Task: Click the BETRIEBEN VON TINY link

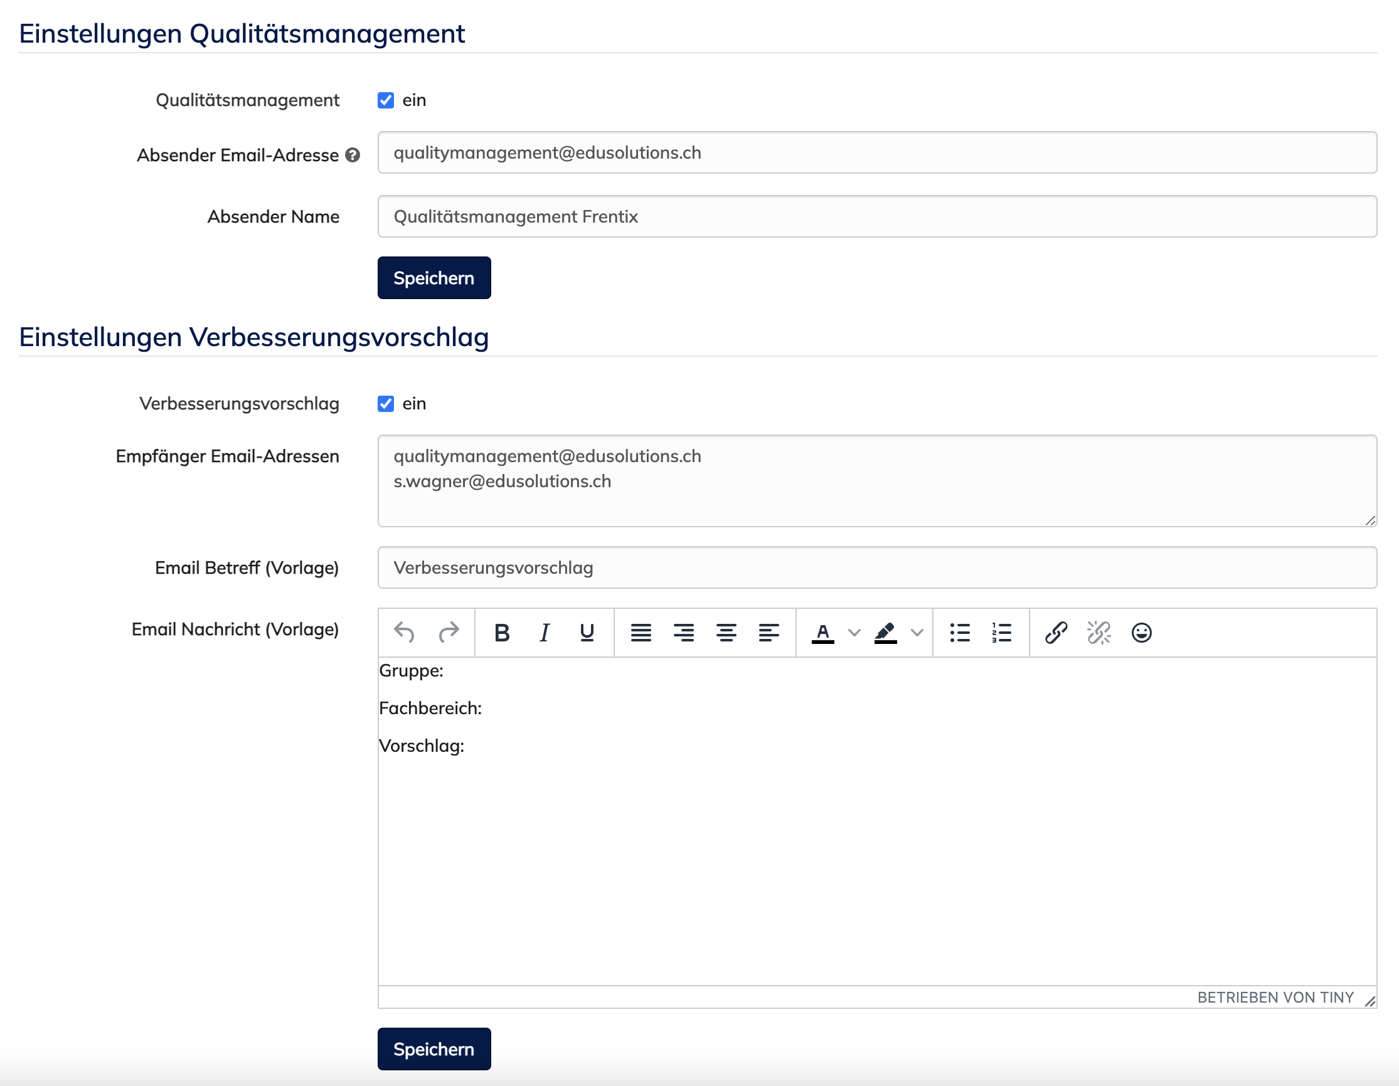Action: tap(1275, 997)
